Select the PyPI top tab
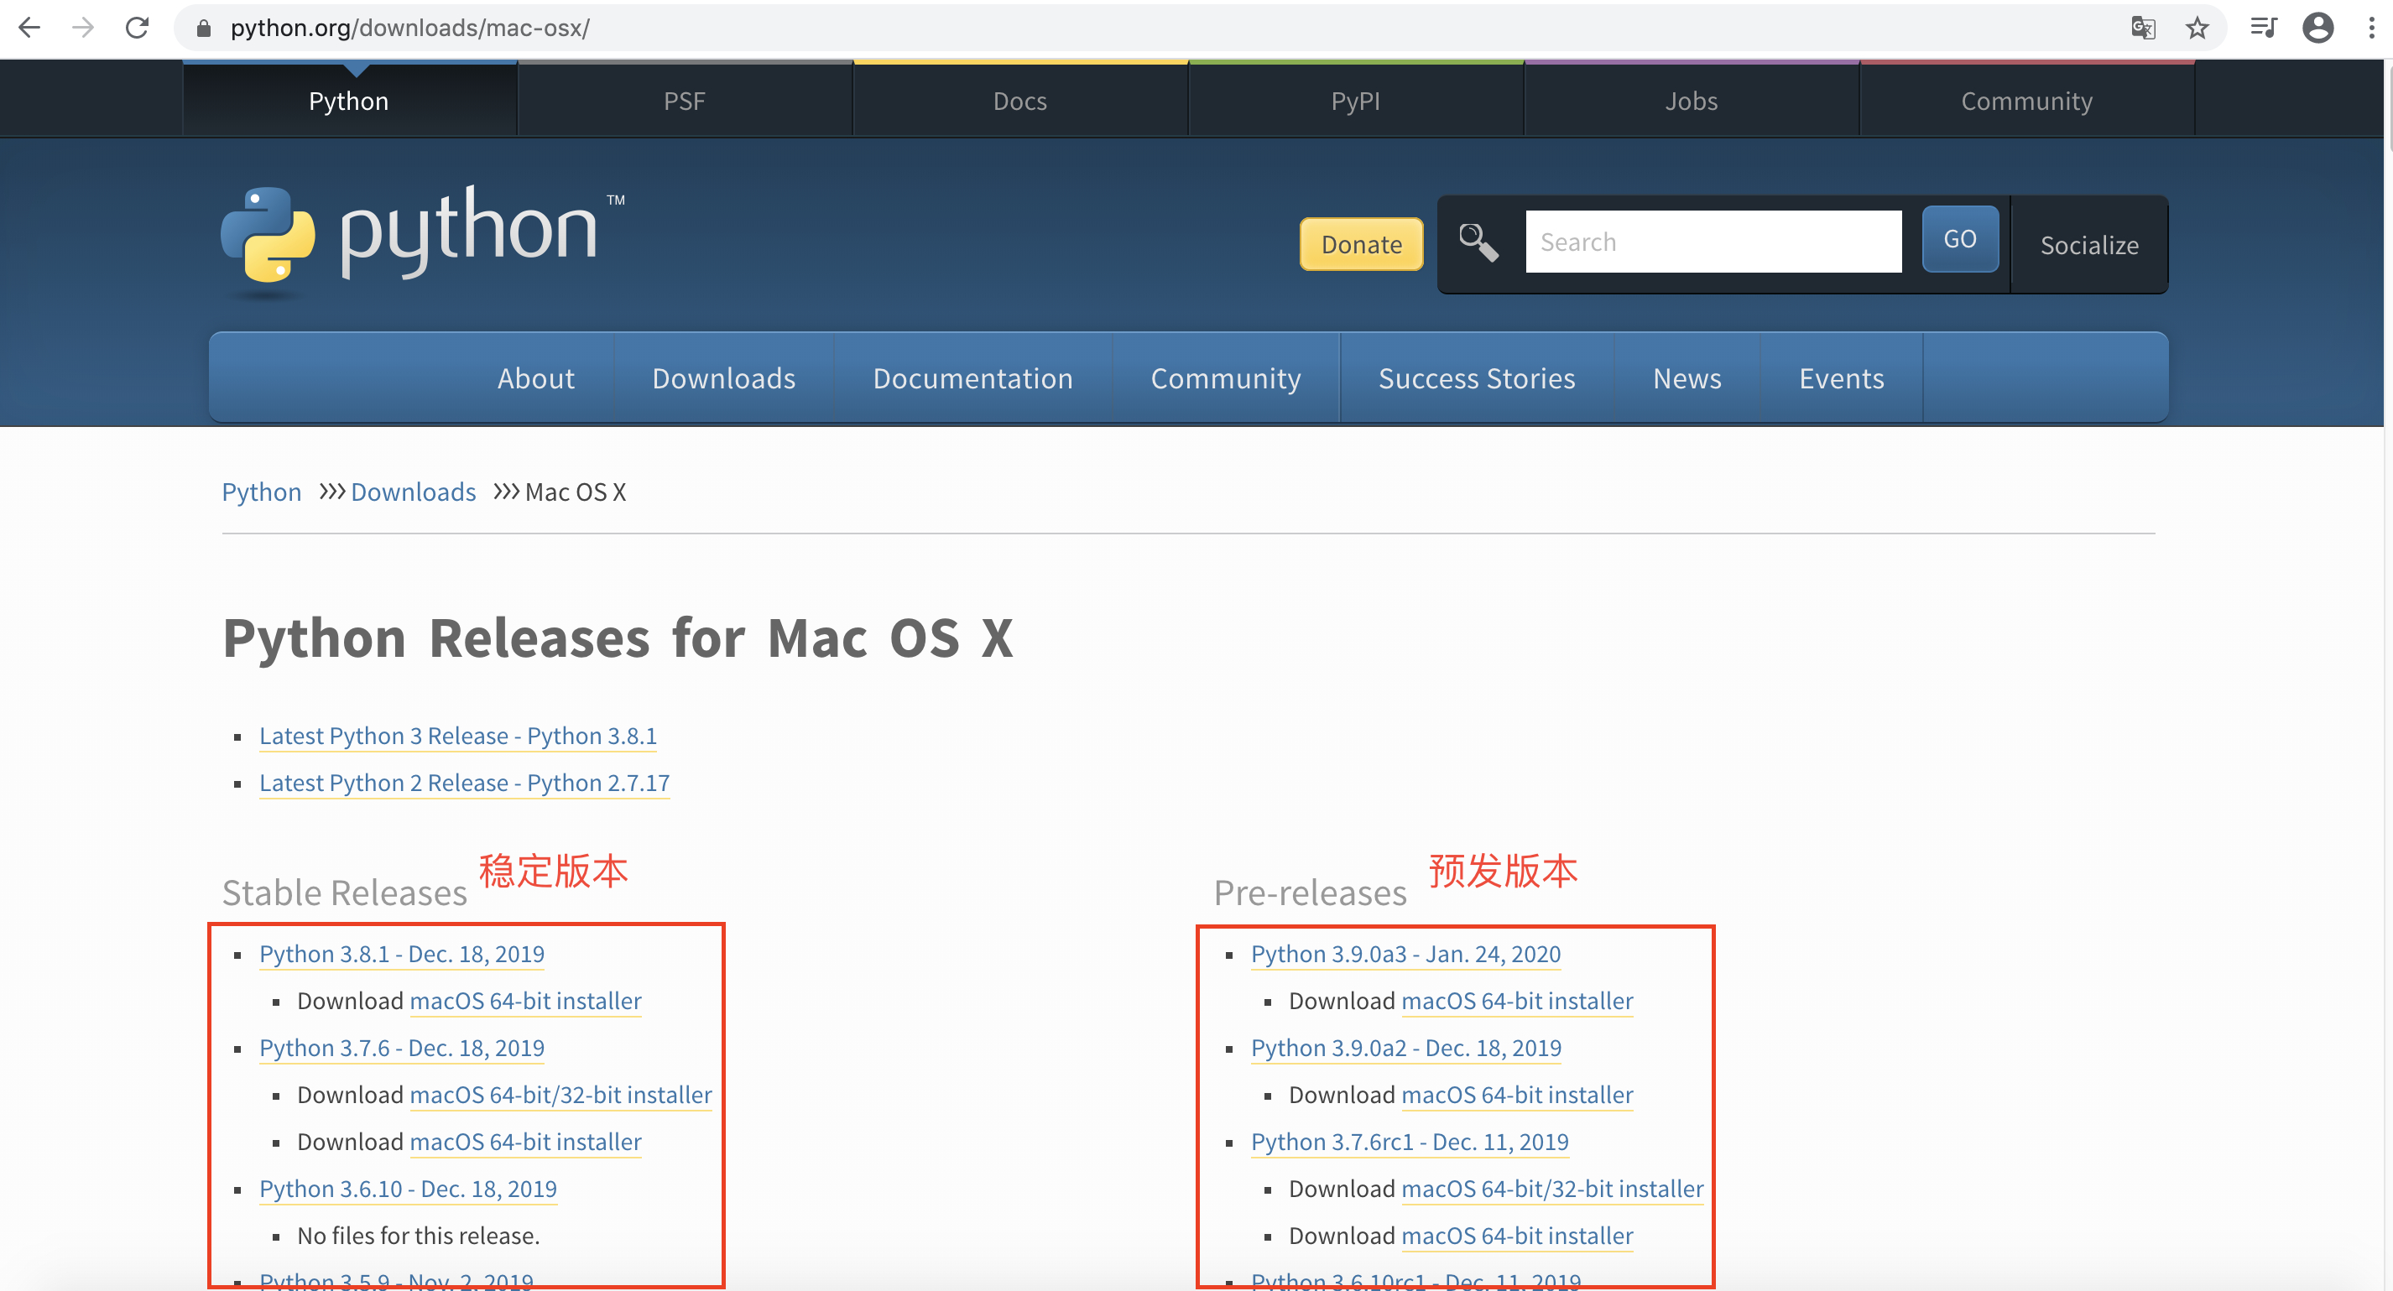This screenshot has height=1291, width=2393. (1355, 101)
